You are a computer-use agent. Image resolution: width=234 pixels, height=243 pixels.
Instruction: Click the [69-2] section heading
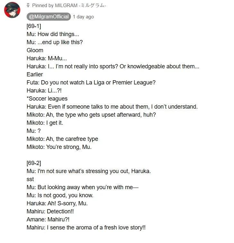(34, 163)
